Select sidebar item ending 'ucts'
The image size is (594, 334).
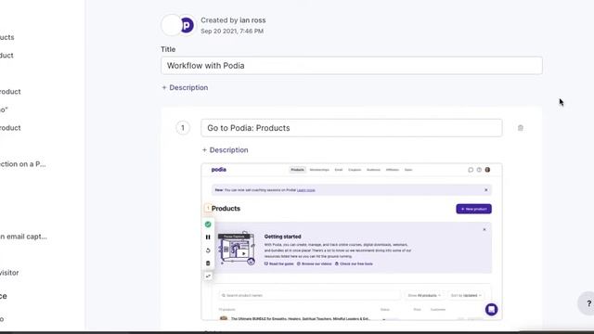[7, 37]
